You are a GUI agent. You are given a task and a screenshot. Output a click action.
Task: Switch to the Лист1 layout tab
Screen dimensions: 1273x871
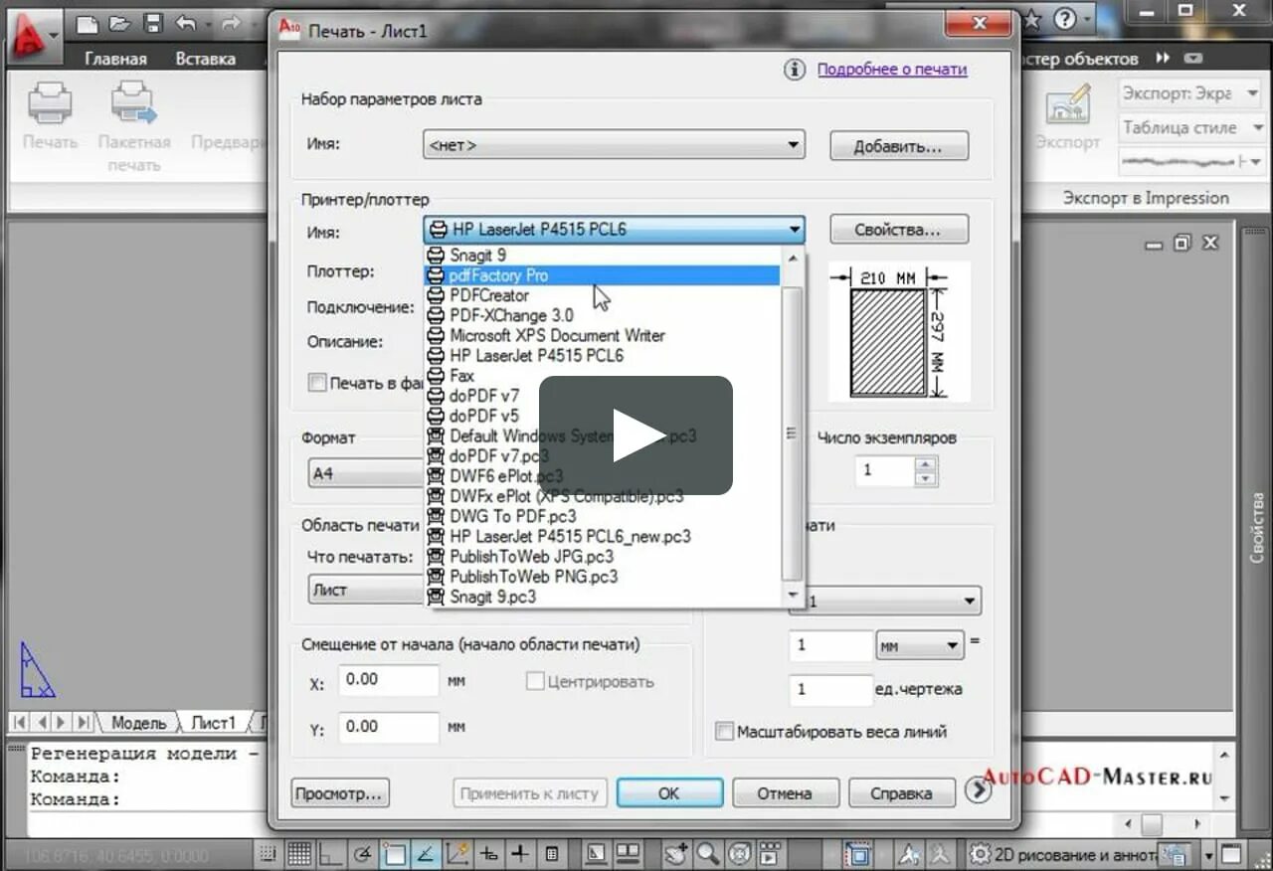[214, 723]
